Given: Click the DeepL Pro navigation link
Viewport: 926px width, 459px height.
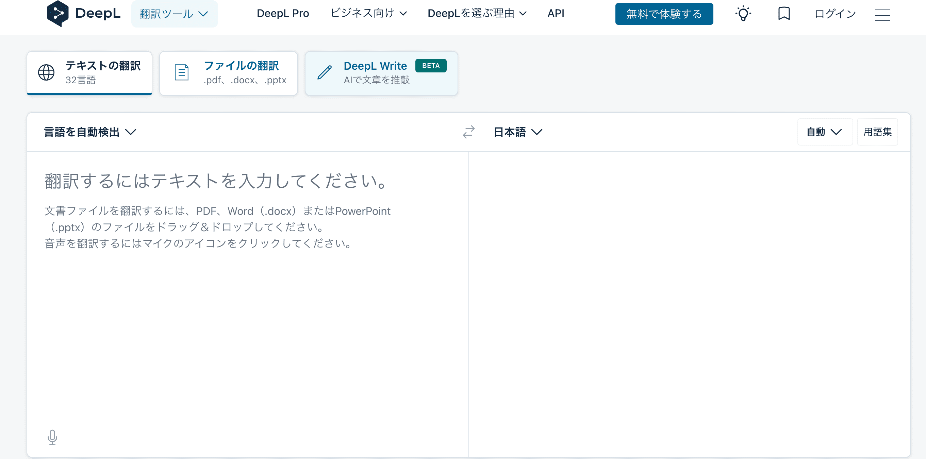Looking at the screenshot, I should [x=283, y=14].
